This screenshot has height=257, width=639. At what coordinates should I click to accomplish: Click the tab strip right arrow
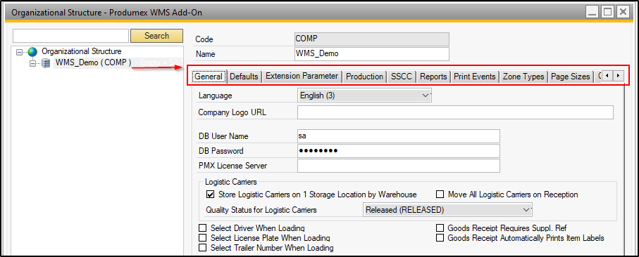(x=618, y=76)
